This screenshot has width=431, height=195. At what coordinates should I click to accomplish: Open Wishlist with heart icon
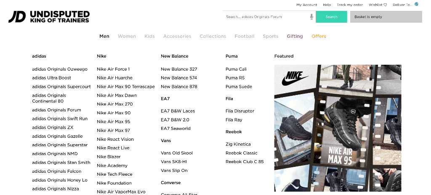point(378,5)
